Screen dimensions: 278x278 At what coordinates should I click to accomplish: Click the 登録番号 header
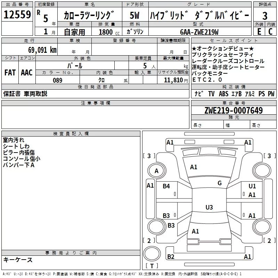click(x=124, y=40)
